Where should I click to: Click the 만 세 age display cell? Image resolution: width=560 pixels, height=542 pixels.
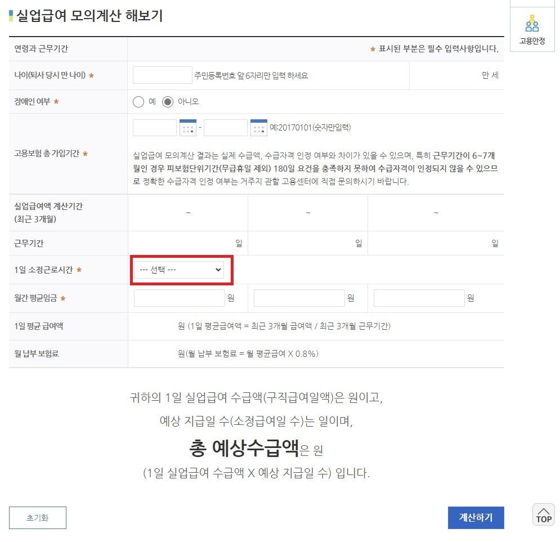pos(489,76)
